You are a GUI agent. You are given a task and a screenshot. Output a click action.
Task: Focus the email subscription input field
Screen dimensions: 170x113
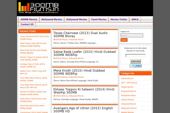(x=135, y=56)
